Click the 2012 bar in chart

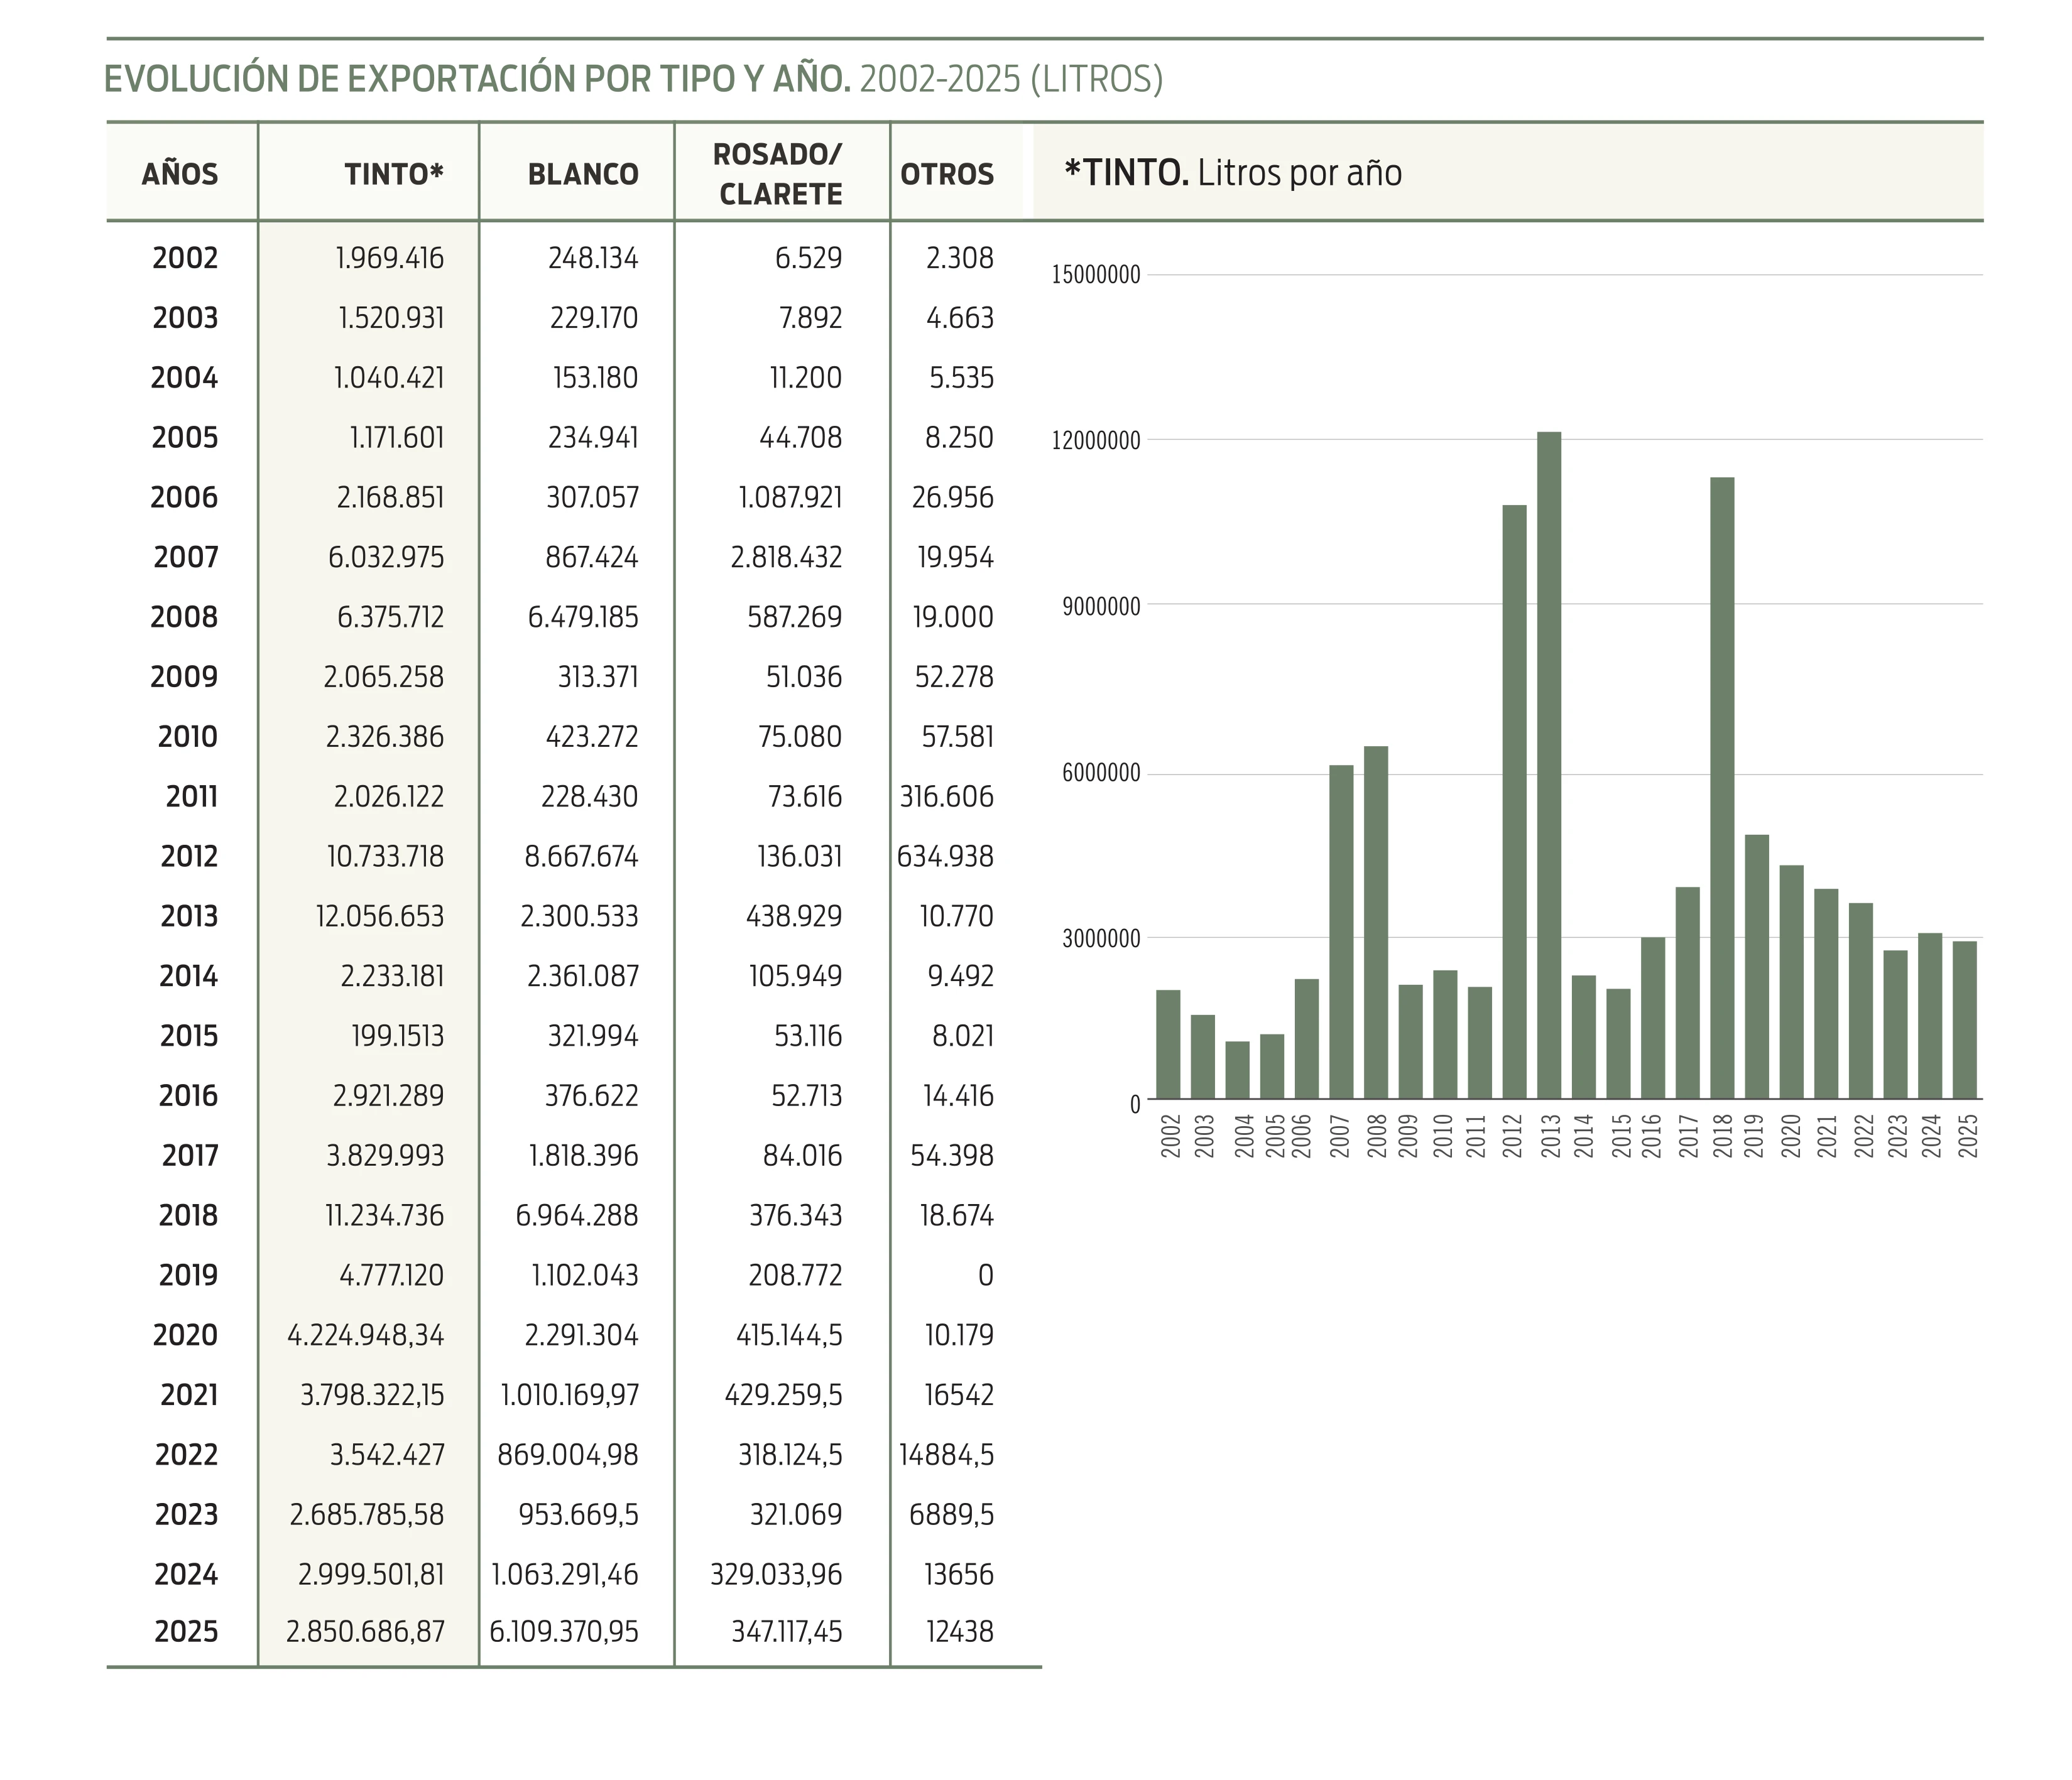(x=1514, y=802)
